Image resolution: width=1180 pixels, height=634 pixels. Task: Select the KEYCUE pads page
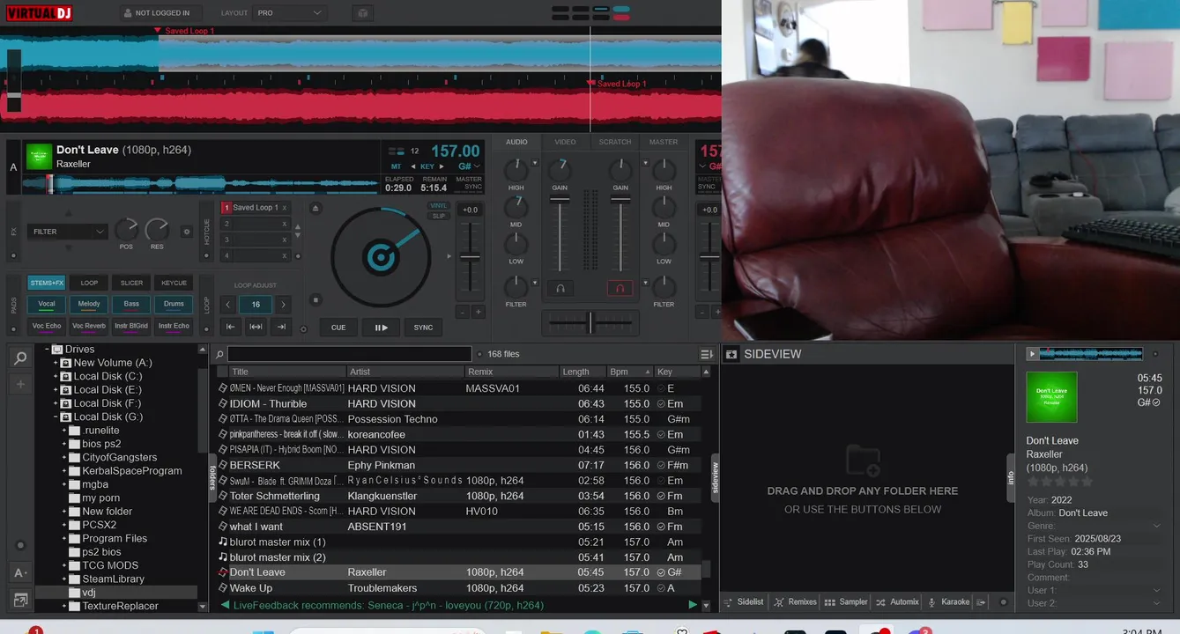tap(174, 283)
